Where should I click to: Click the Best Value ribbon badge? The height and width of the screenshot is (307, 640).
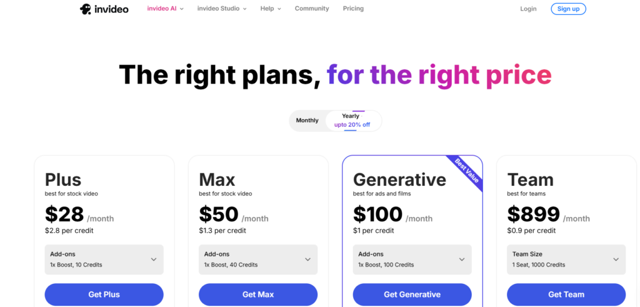pos(466,170)
